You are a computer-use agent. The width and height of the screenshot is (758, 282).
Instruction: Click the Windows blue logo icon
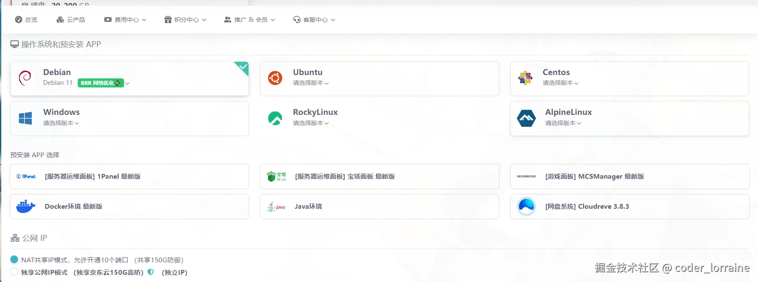25,118
